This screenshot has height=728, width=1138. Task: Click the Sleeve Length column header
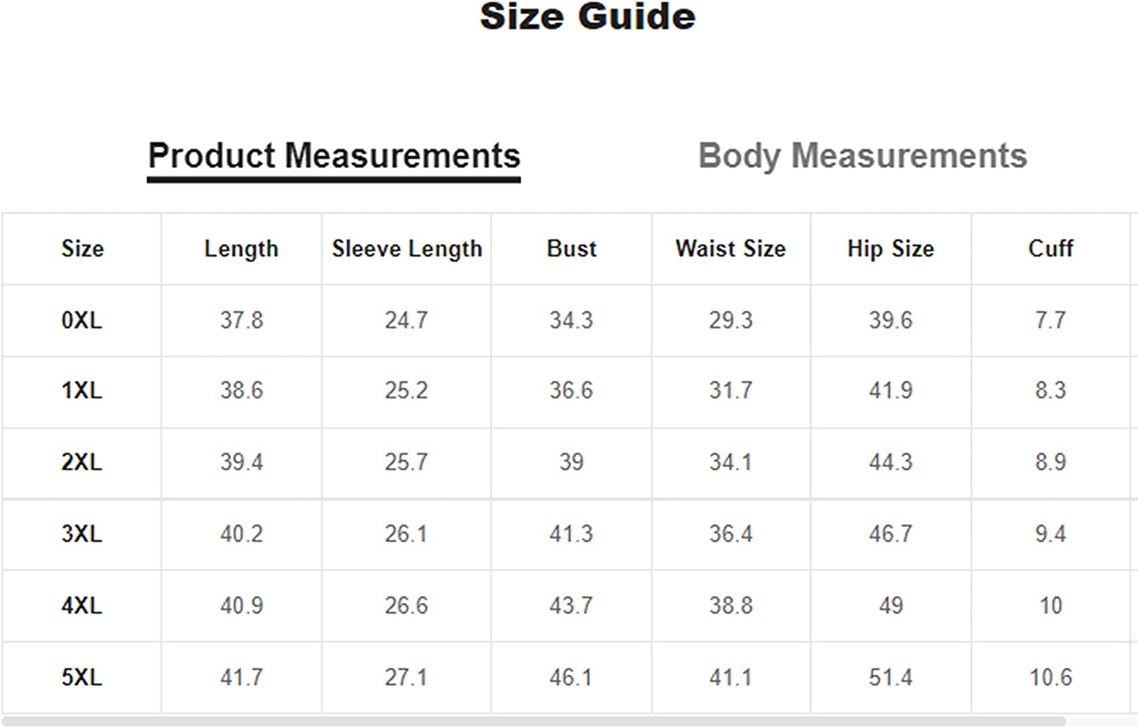coord(406,249)
